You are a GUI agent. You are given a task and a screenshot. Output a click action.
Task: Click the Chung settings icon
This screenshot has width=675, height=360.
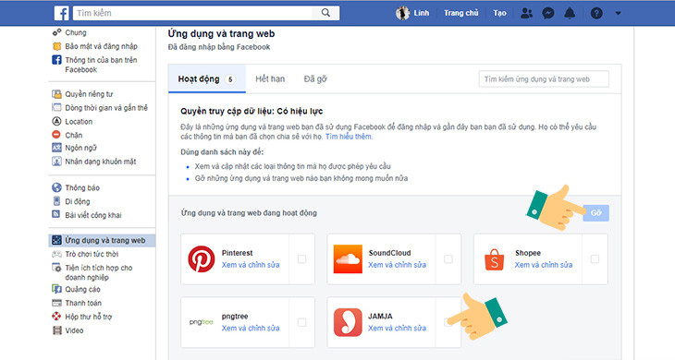(56, 32)
